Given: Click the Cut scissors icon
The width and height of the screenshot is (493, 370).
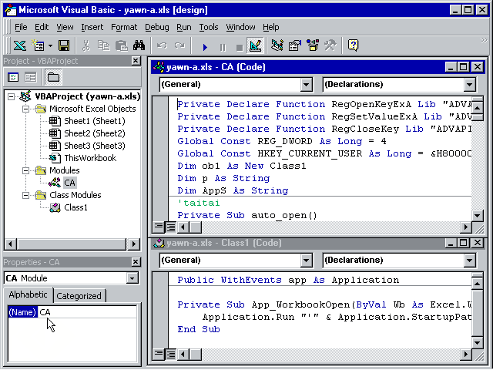Looking at the screenshot, I should tap(86, 46).
